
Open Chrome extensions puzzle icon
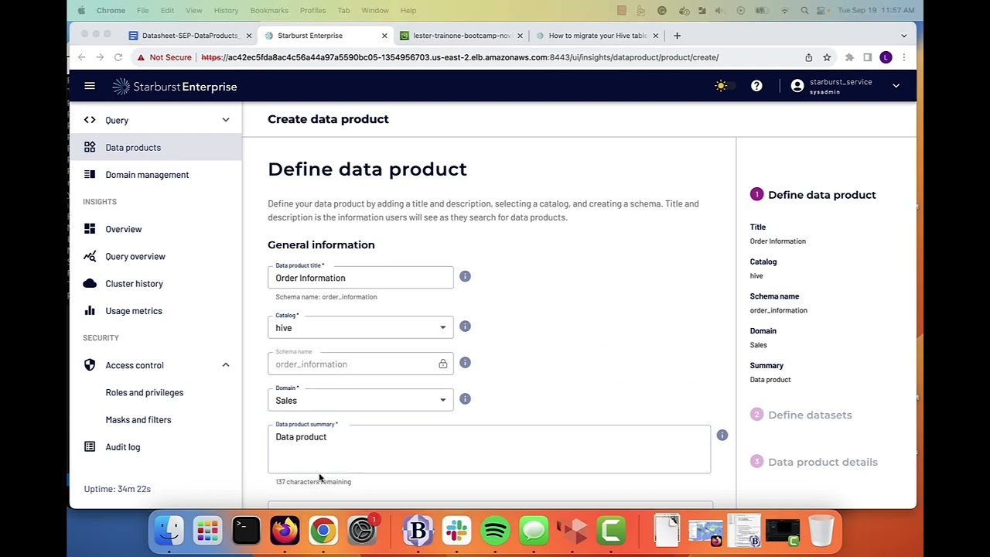tap(849, 57)
